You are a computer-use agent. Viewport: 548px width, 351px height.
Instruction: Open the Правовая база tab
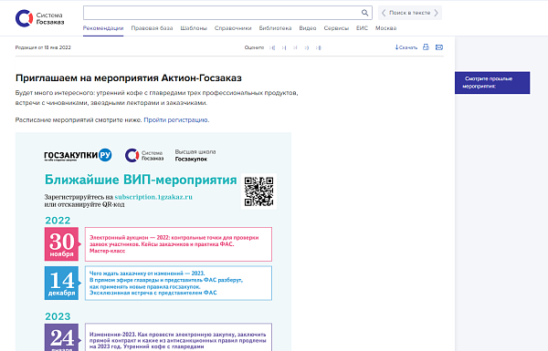pyautogui.click(x=152, y=28)
